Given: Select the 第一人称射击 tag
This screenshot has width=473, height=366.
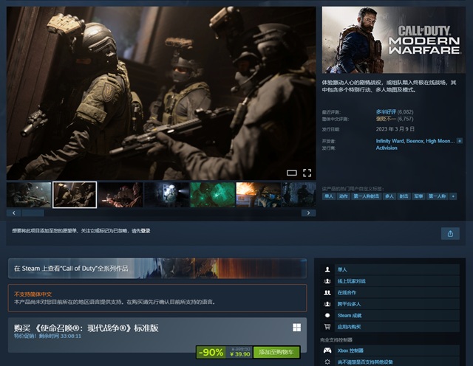Looking at the screenshot, I should (367, 196).
